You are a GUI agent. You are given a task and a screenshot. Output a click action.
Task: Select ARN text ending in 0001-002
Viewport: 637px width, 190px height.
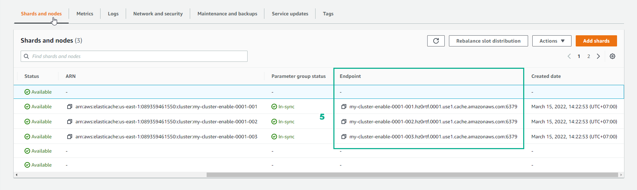(x=166, y=122)
